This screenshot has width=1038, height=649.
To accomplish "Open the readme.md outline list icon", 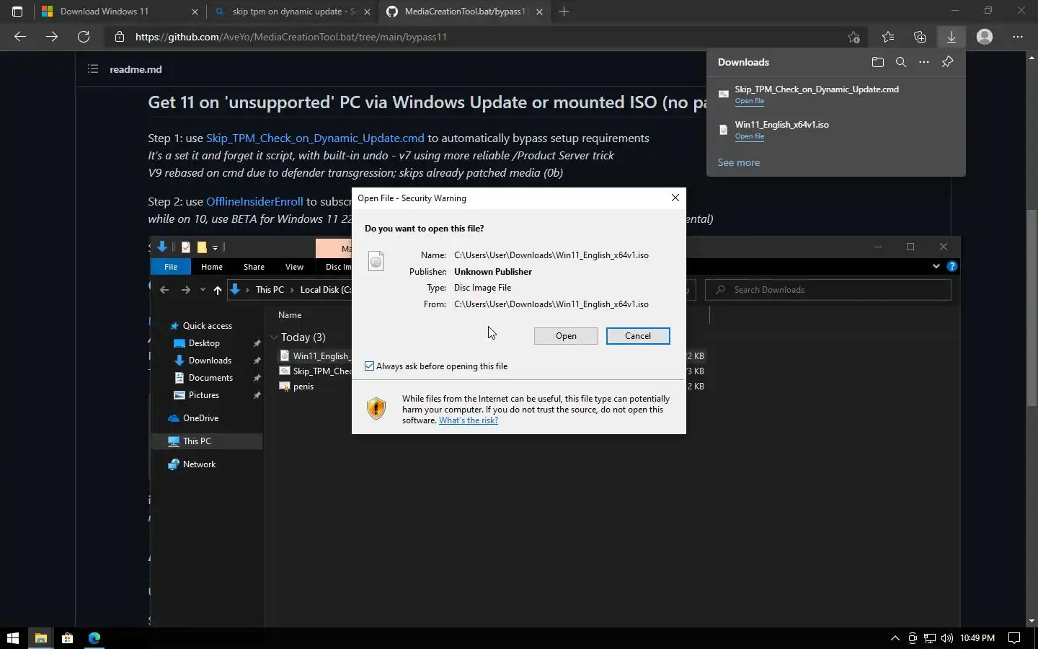I will pyautogui.click(x=93, y=69).
